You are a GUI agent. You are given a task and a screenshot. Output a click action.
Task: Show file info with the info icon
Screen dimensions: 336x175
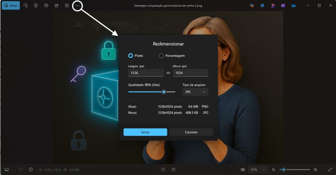click(31, 170)
